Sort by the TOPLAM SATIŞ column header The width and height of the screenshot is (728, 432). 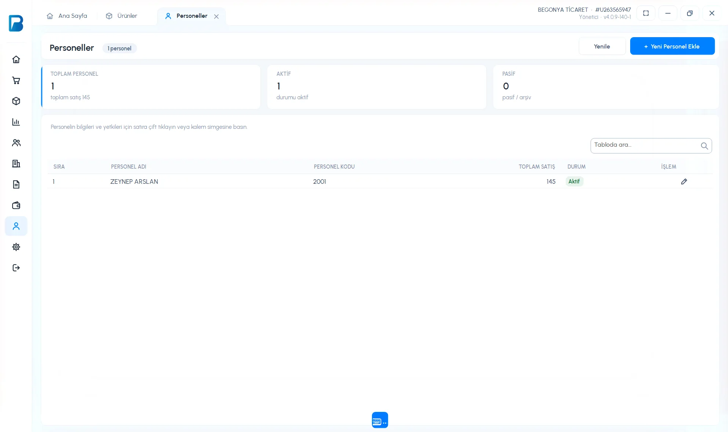537,167
